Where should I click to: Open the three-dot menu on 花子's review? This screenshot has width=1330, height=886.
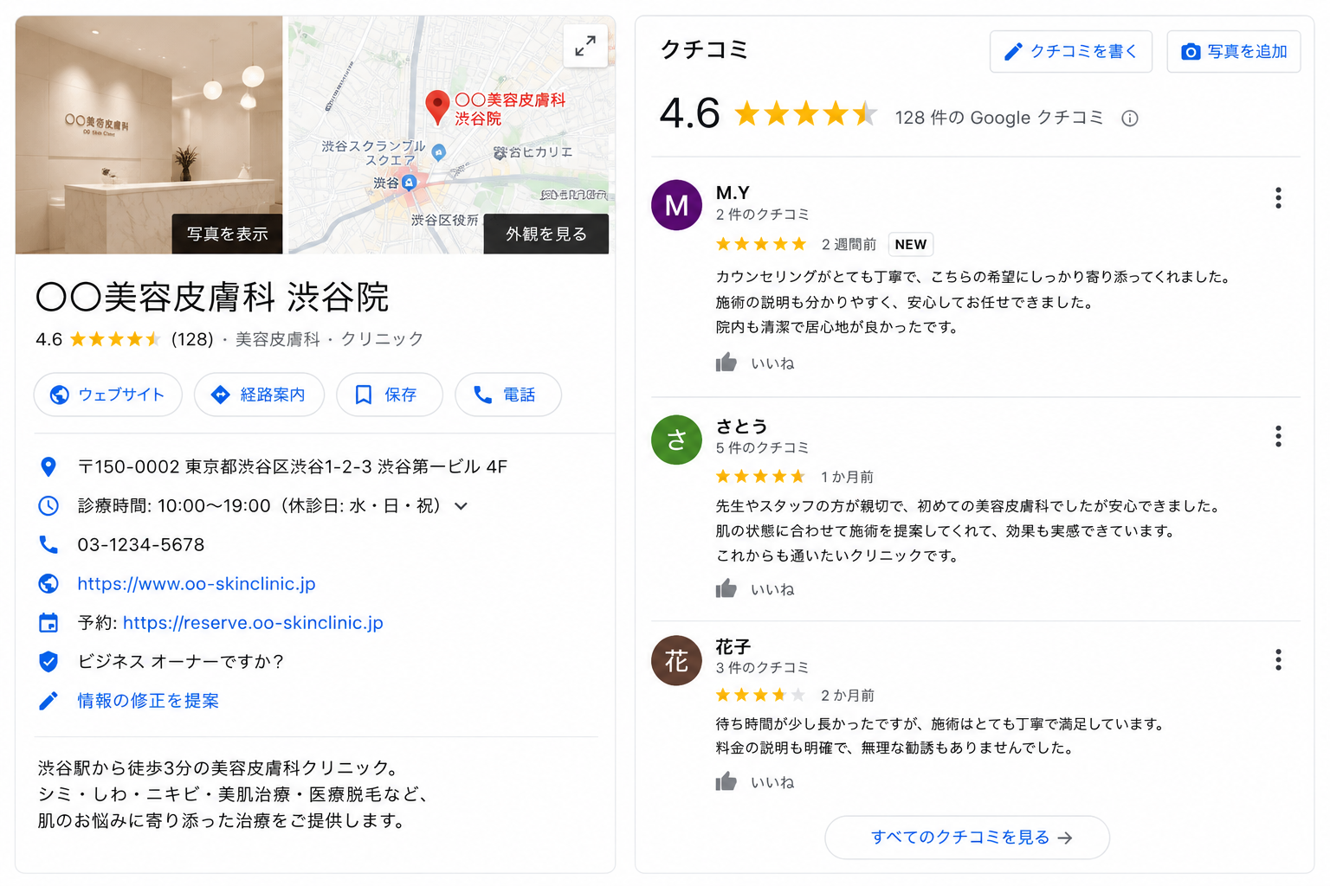(x=1278, y=660)
